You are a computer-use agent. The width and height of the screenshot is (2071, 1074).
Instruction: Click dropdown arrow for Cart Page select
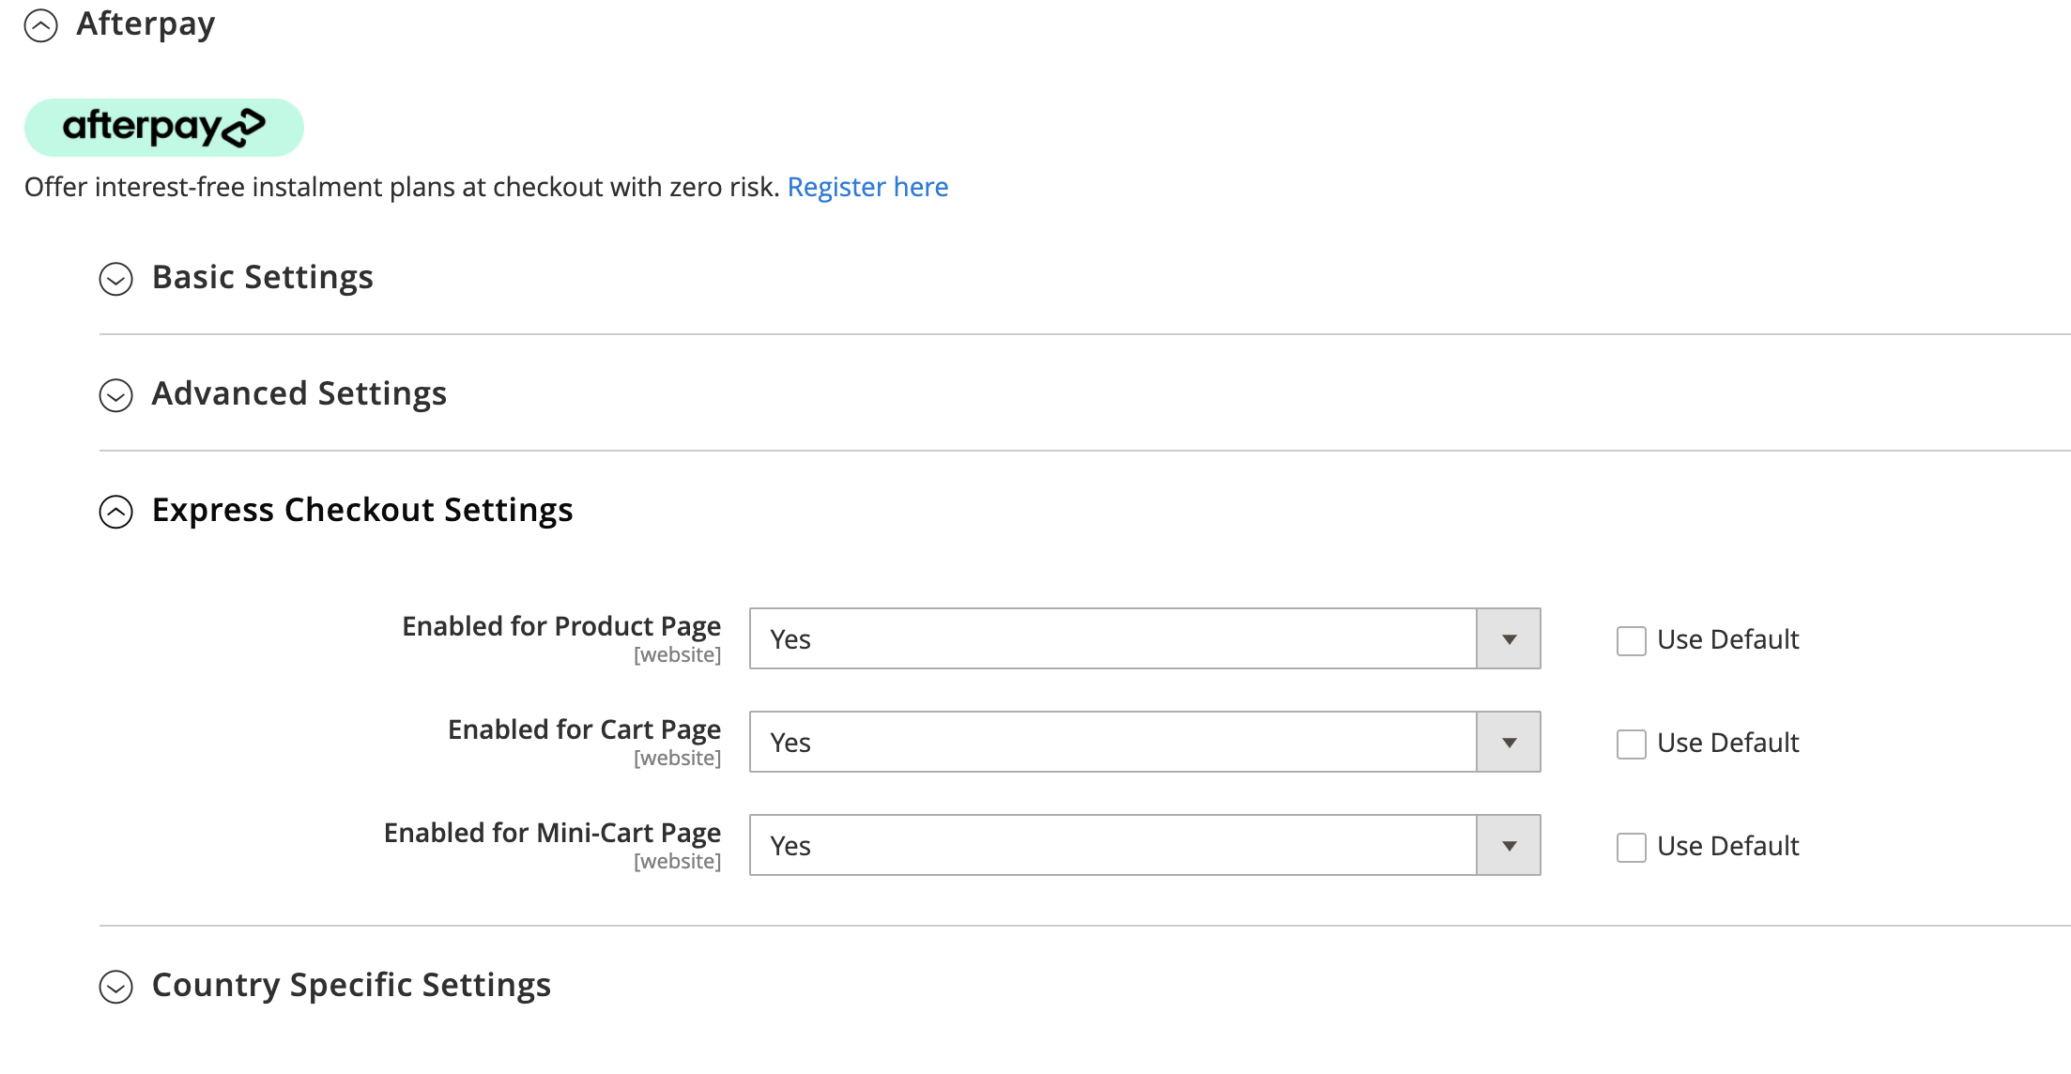(x=1509, y=743)
